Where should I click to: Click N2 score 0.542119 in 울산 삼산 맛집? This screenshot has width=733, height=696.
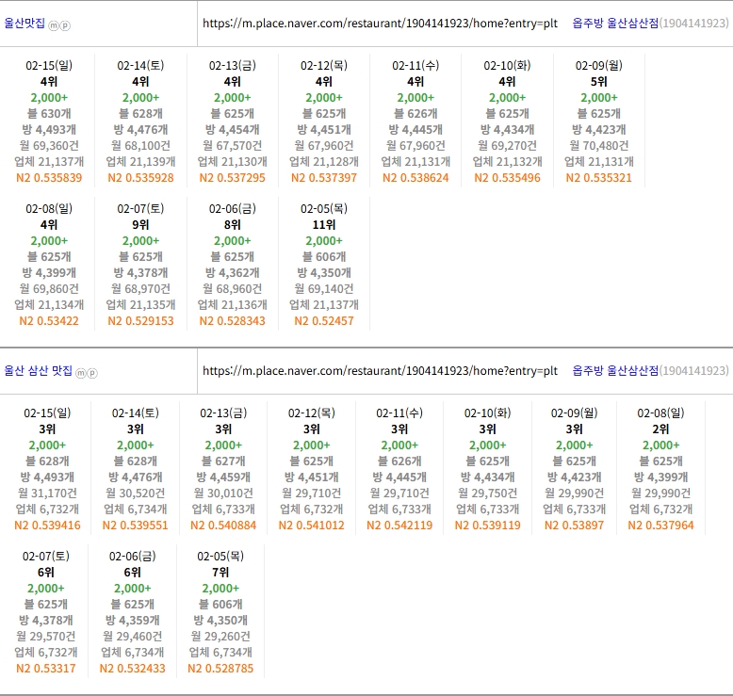(399, 525)
